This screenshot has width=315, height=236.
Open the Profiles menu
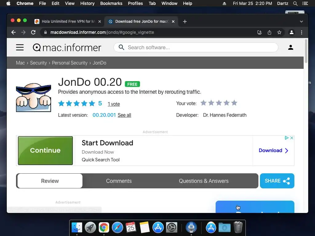point(135,3)
